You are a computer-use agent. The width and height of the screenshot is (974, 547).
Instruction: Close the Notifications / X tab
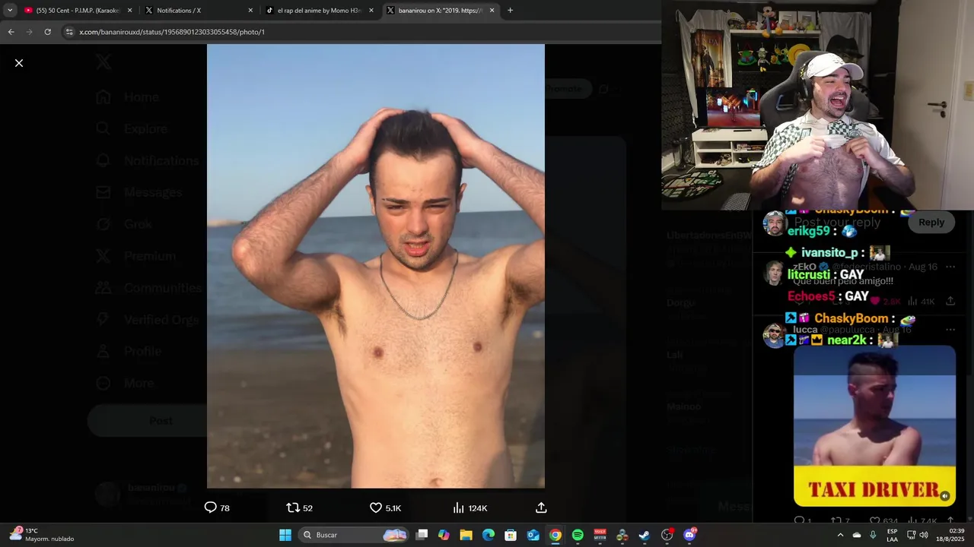[250, 11]
